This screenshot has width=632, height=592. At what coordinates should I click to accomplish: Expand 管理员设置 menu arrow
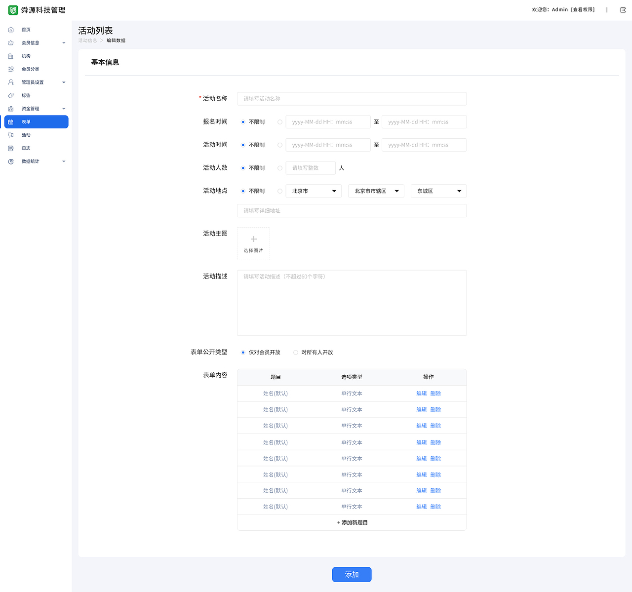coord(64,82)
